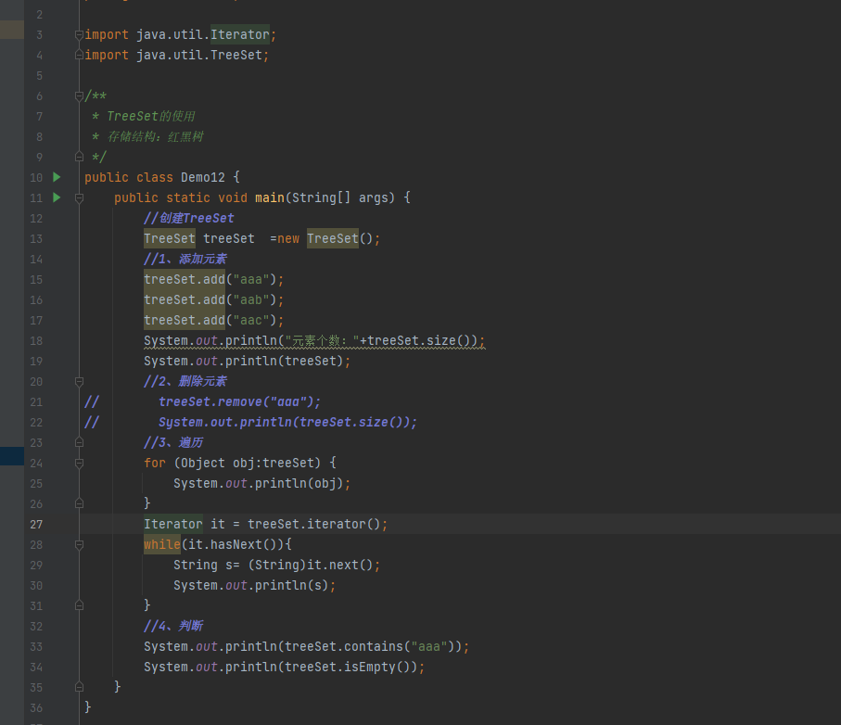Click line number 27 in the gutter
Image resolution: width=841 pixels, height=725 pixels.
pos(36,524)
